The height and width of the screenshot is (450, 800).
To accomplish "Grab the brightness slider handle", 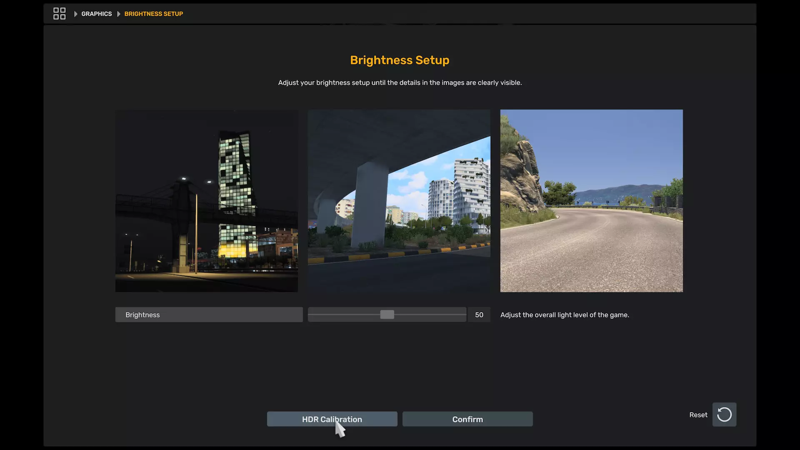I will click(387, 315).
